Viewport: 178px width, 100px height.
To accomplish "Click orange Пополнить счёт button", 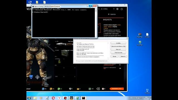I will (x=117, y=89).
